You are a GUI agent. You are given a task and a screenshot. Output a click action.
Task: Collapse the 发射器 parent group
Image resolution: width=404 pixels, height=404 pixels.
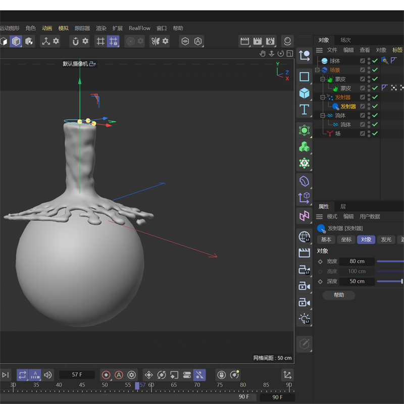coord(323,97)
